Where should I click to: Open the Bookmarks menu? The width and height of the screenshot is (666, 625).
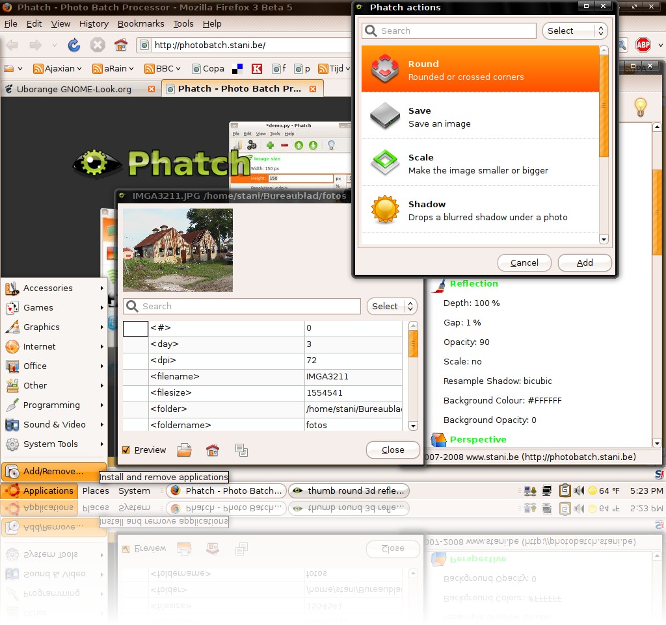[x=140, y=24]
